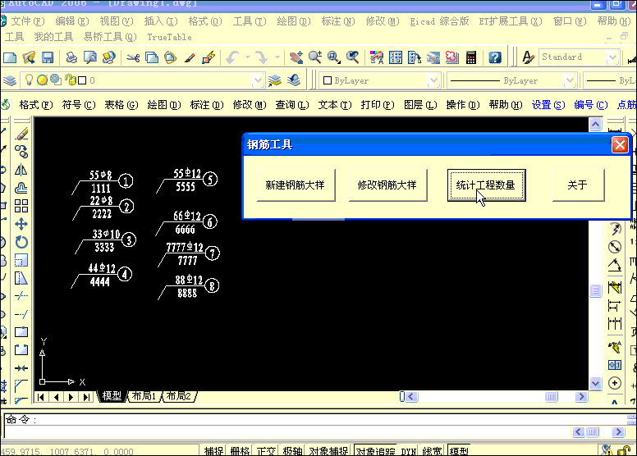Click the Paste clipboard icon
The width and height of the screenshot is (637, 456).
point(170,57)
